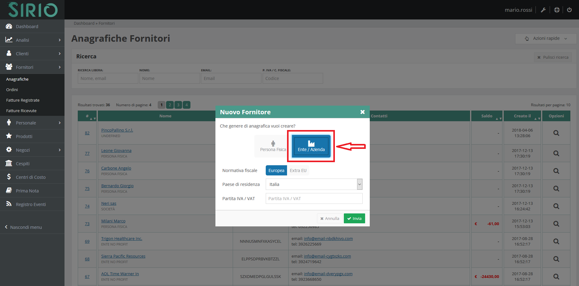
Task: Open the help lifebuoy icon
Action: click(x=557, y=10)
